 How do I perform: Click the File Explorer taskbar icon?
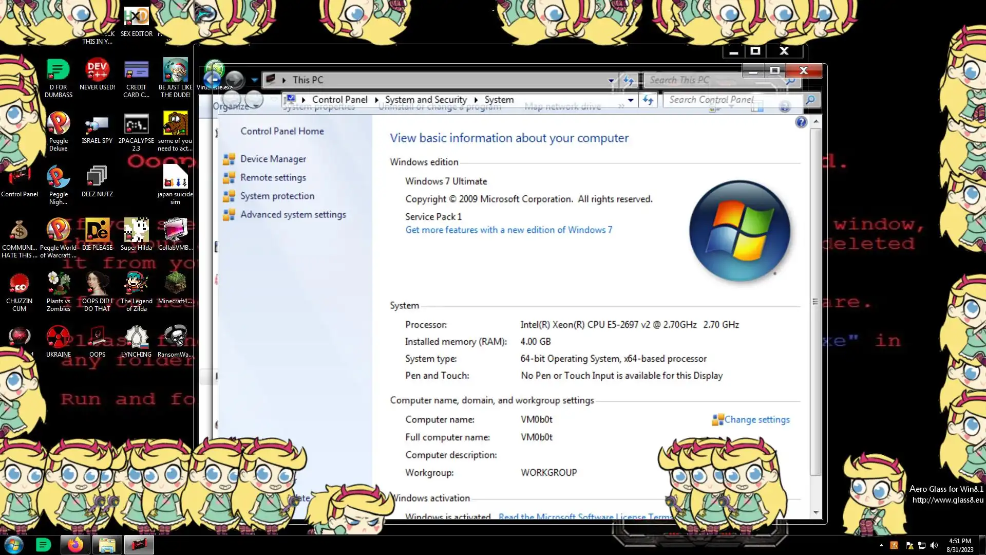click(107, 545)
